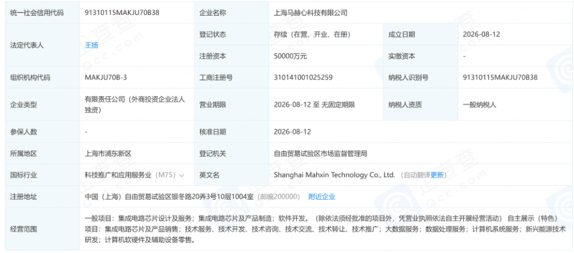This screenshot has height=253, width=574.
Task: Expand the 科技推广和应用服务业 (M75) industry chevron
Action: [x=182, y=175]
